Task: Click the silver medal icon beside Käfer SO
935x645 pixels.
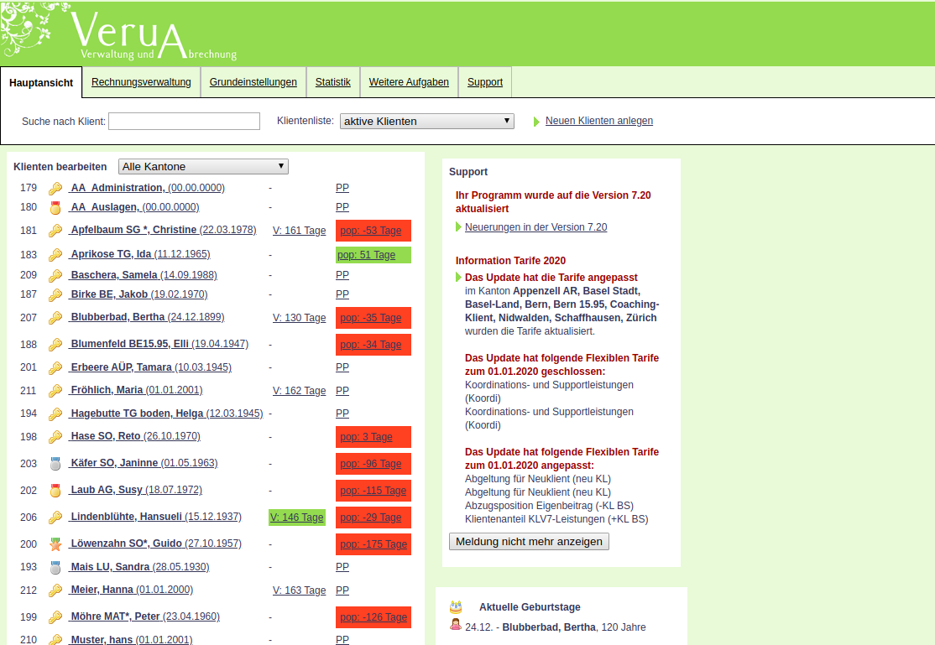Action: 55,464
